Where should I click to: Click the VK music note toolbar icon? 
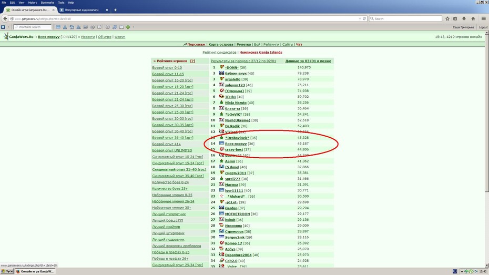tap(115, 27)
